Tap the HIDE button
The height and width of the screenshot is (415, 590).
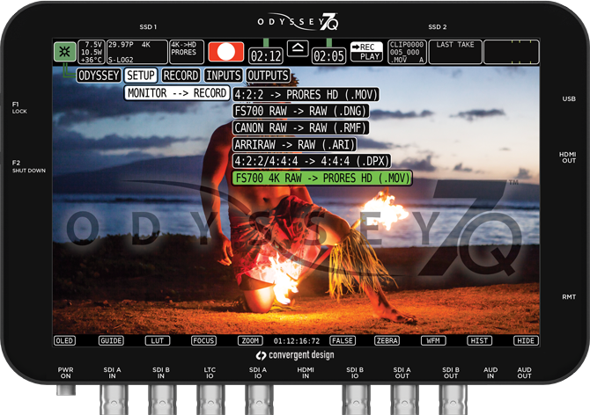click(x=526, y=340)
